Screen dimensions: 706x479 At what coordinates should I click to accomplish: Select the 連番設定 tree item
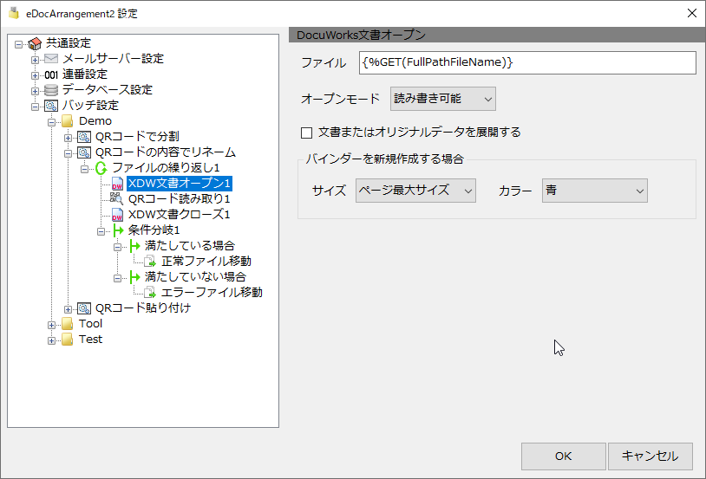click(85, 74)
